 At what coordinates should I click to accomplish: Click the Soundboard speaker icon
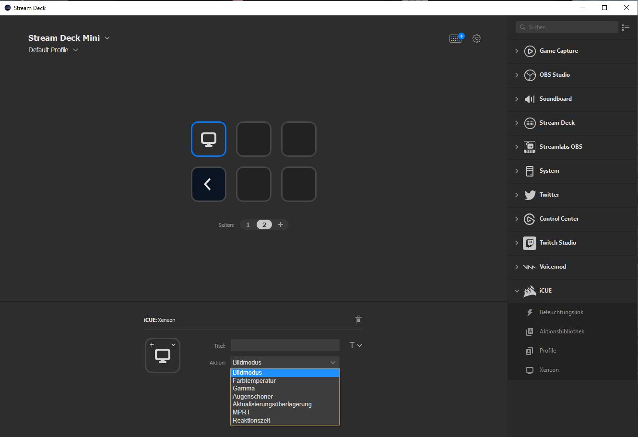pos(530,99)
